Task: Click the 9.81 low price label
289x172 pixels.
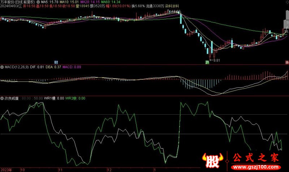Action: 216,60
